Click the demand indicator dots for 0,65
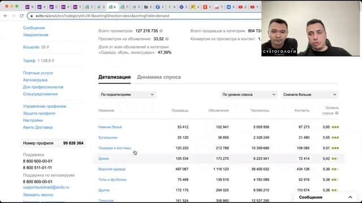This screenshot has width=362, height=203. (x=335, y=127)
